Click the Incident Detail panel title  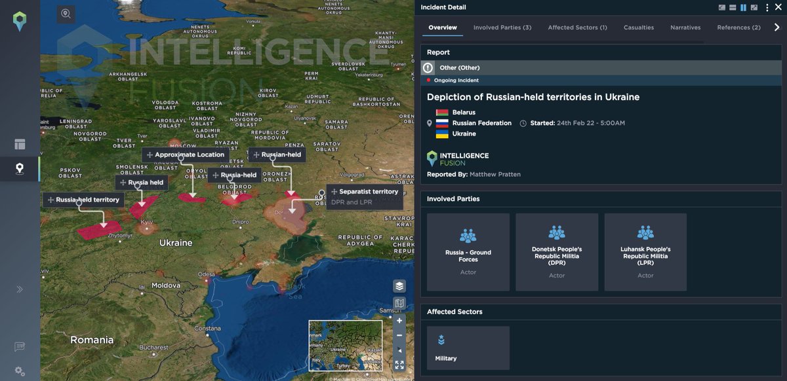point(443,7)
